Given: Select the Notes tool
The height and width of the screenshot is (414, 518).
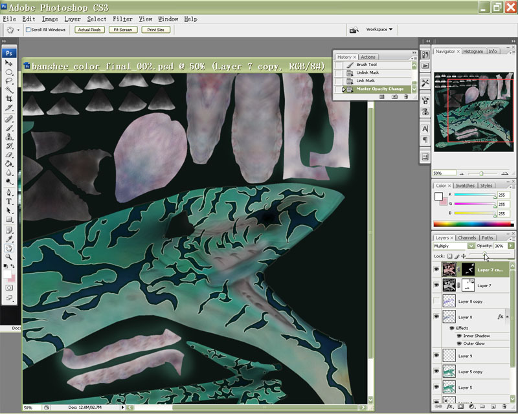Looking at the screenshot, I should pos(9,230).
